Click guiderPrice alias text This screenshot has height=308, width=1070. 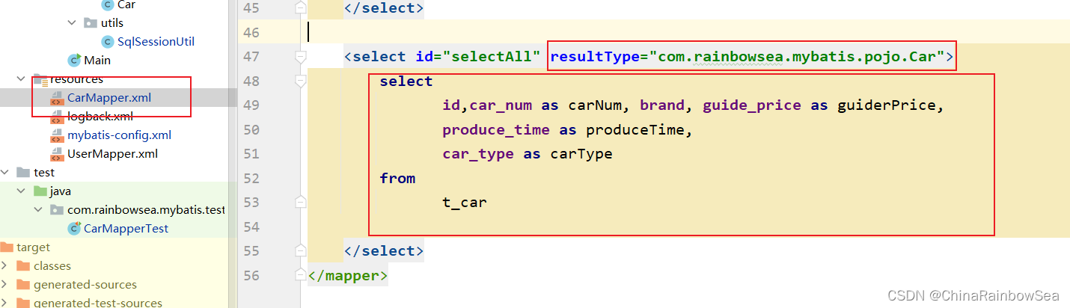click(886, 105)
